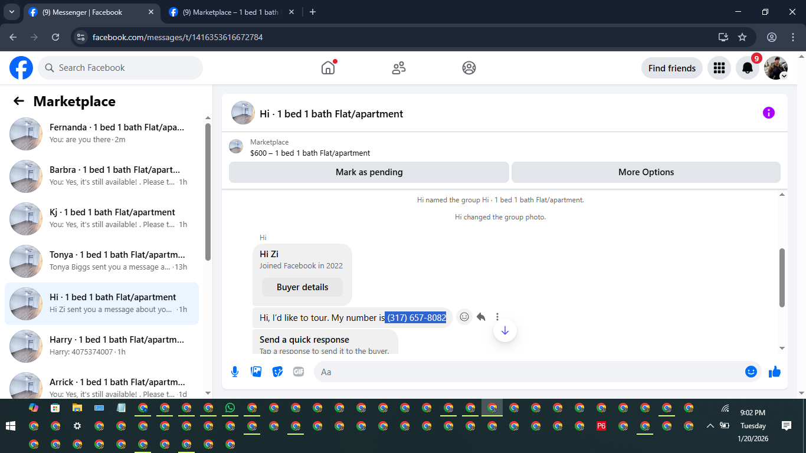Viewport: 806px width, 453px height.
Task: Attach a photo file to the message
Action: [256, 372]
